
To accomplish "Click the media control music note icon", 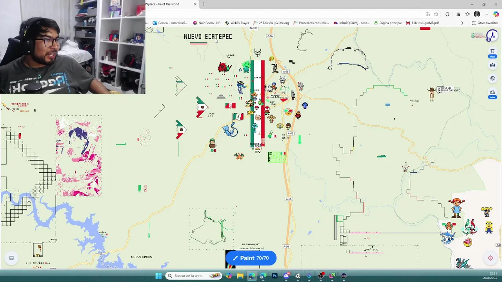I will pyautogui.click(x=458, y=14).
